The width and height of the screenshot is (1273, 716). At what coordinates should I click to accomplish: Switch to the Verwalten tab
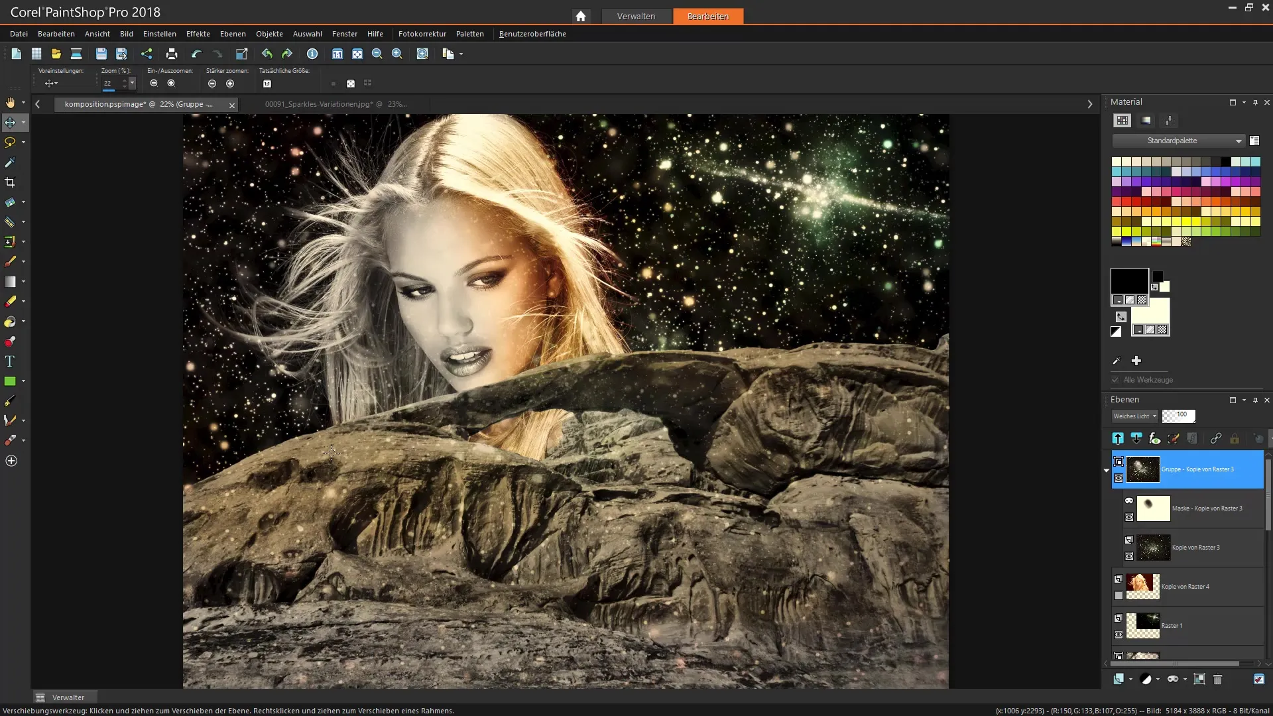(x=636, y=16)
